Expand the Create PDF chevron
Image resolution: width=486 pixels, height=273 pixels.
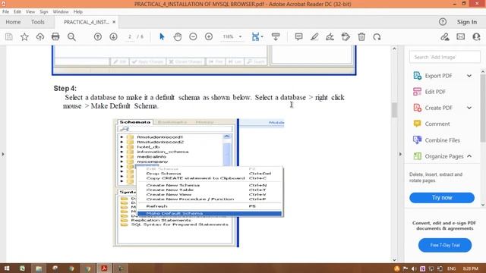[469, 108]
